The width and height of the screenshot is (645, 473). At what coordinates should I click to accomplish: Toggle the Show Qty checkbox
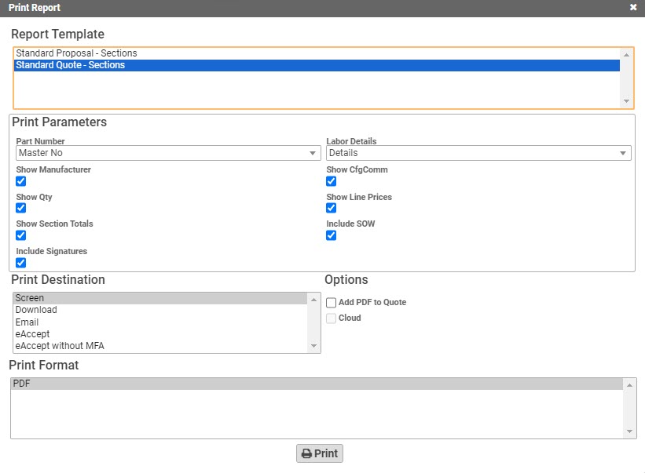pos(21,208)
